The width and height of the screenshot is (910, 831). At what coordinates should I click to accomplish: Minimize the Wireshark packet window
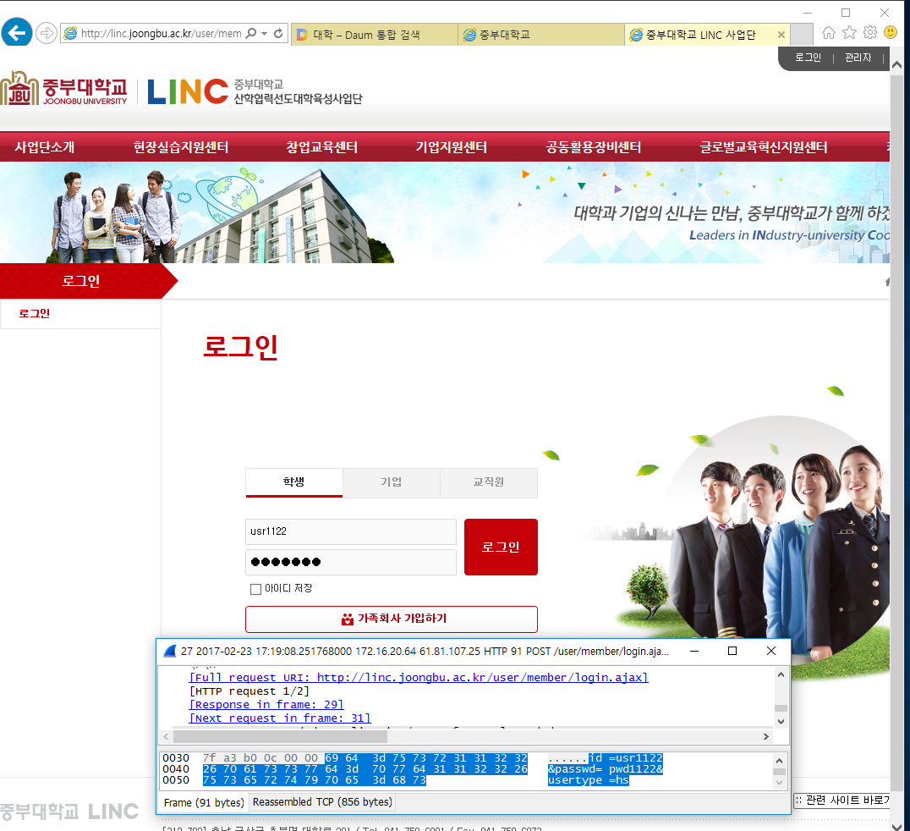click(x=694, y=651)
